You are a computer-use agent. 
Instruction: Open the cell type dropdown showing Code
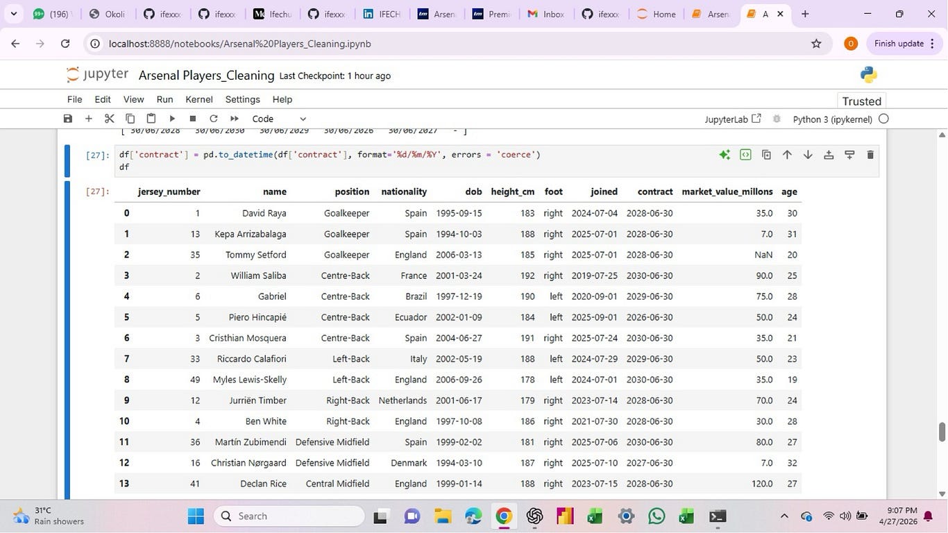(x=278, y=119)
